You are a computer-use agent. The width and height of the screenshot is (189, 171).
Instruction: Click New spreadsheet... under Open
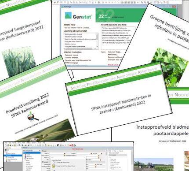tap(115, 57)
